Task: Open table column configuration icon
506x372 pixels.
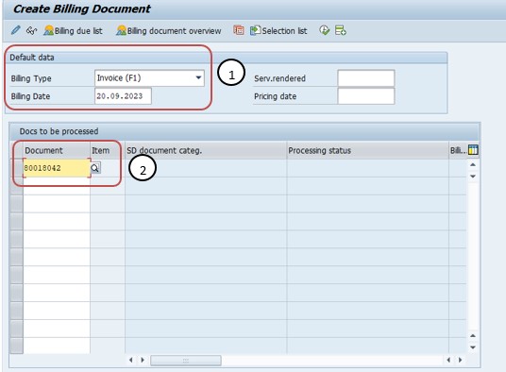Action: [x=473, y=150]
